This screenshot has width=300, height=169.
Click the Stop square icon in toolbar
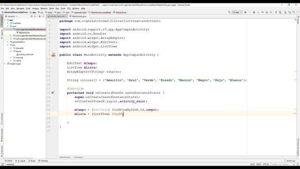point(271,12)
